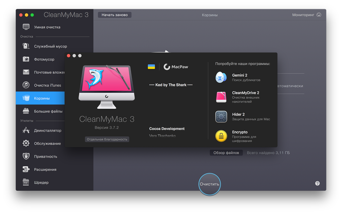
Task: Open CleanMyDrive 2 title link
Action: click(246, 93)
